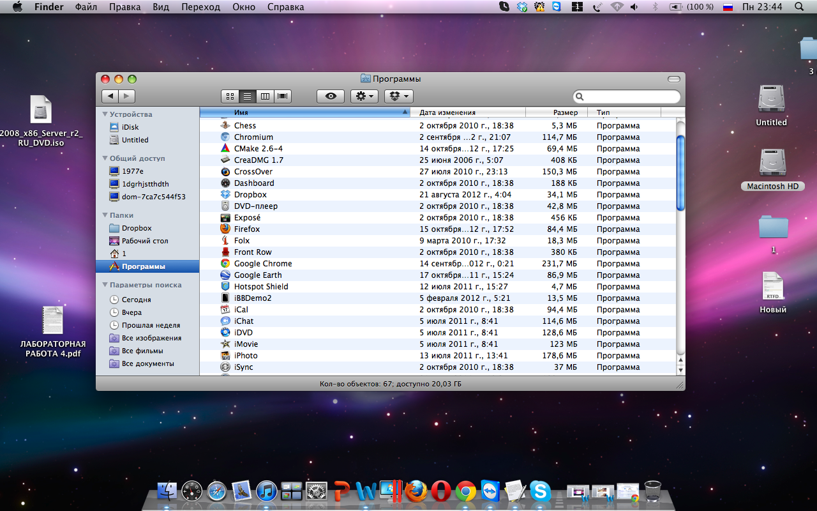This screenshot has width=817, height=511.
Task: Select Macintosh HD desktop drive icon
Action: [x=772, y=164]
